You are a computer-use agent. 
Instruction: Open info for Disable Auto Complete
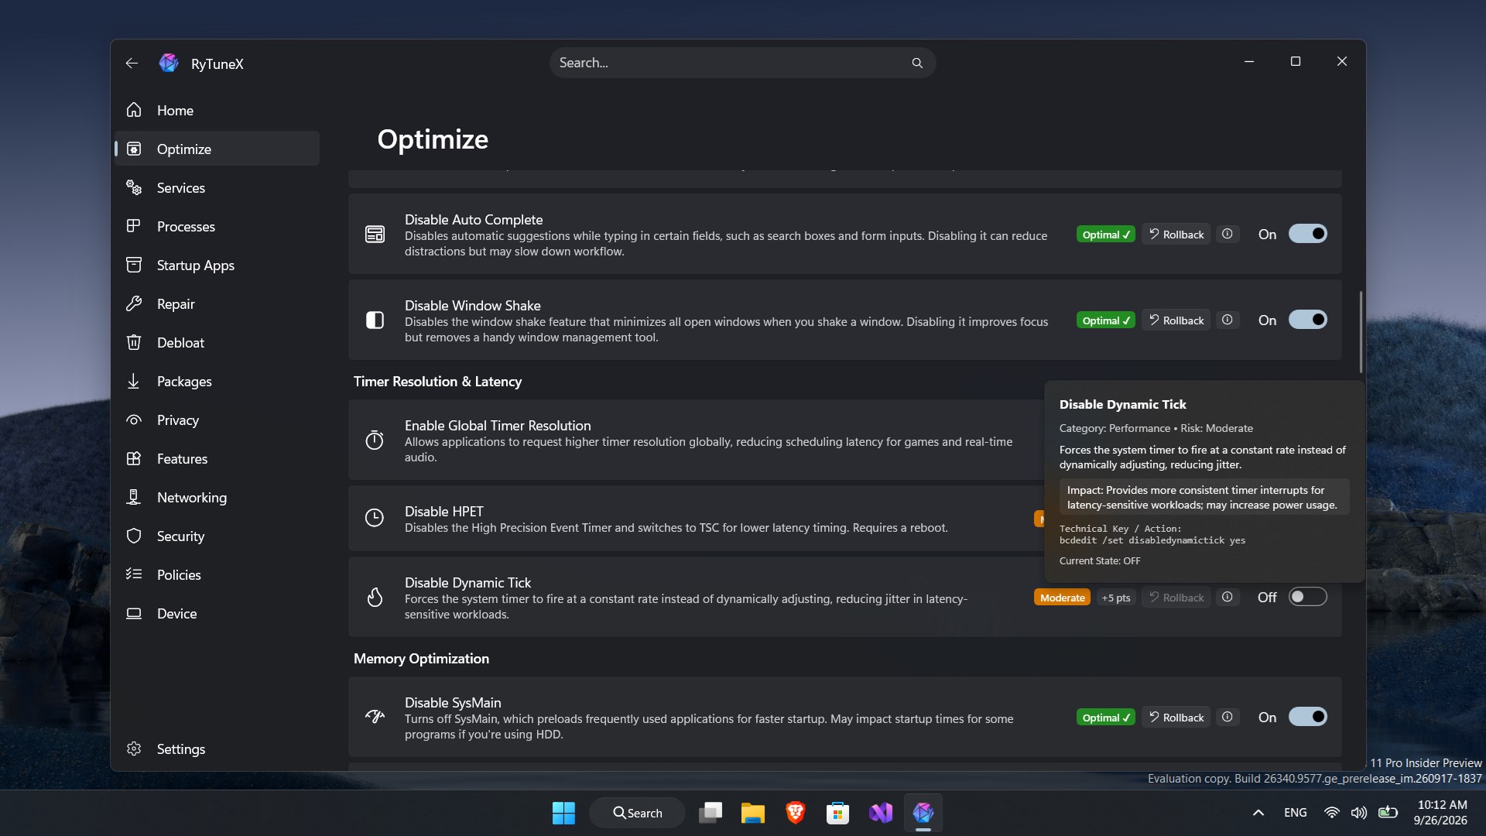coord(1227,234)
